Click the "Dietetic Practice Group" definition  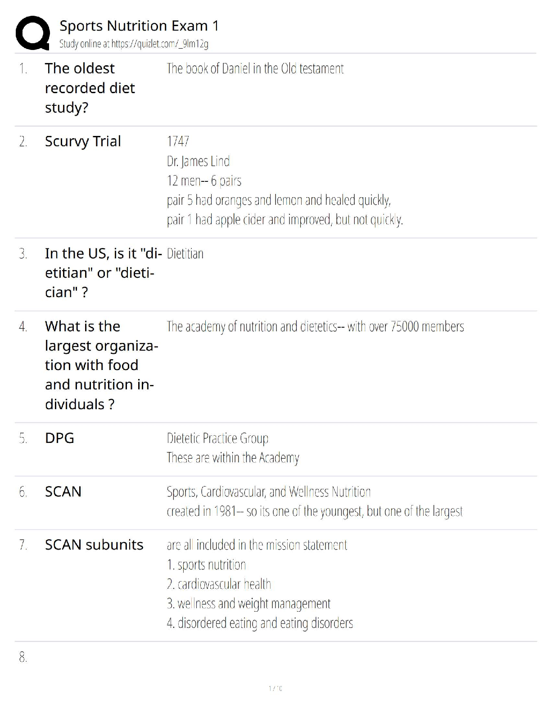tap(217, 438)
